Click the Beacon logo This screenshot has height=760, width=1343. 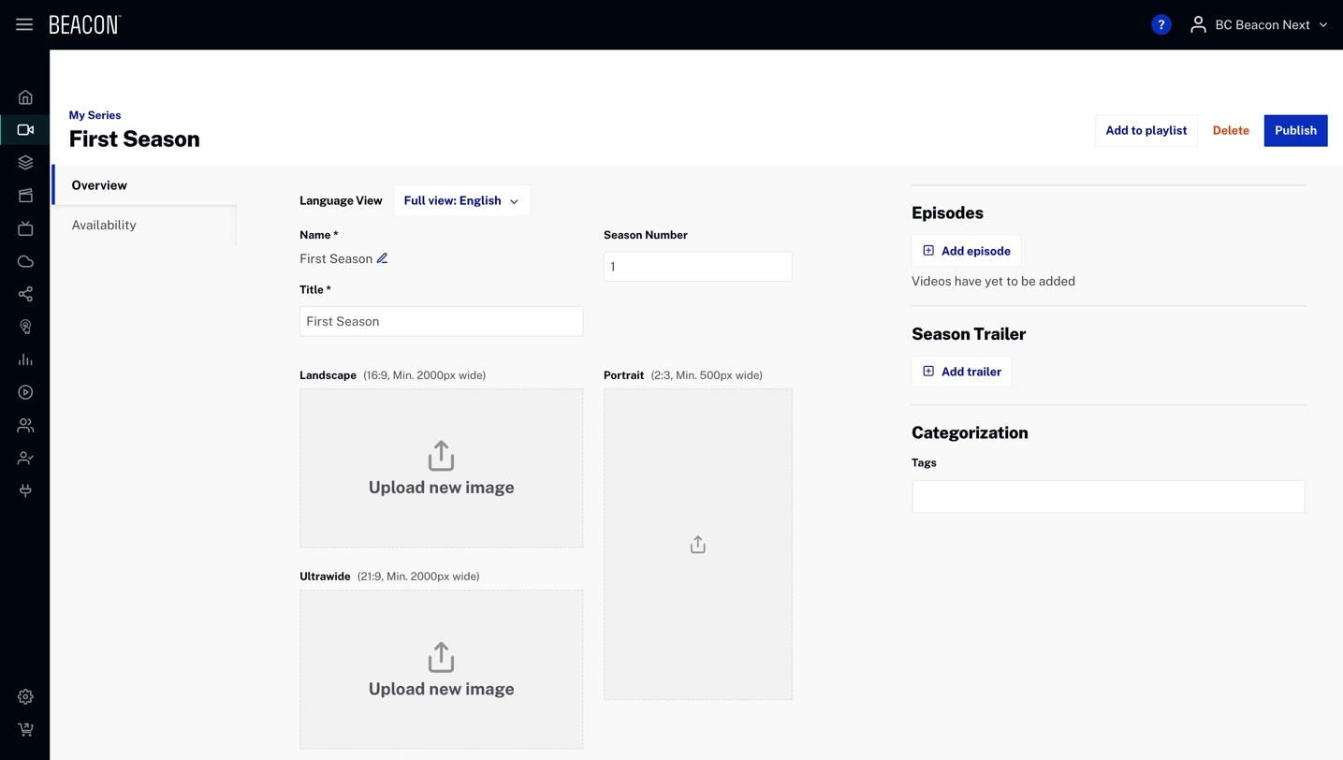(x=85, y=25)
